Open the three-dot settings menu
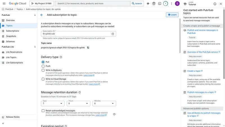 pos(171,4)
